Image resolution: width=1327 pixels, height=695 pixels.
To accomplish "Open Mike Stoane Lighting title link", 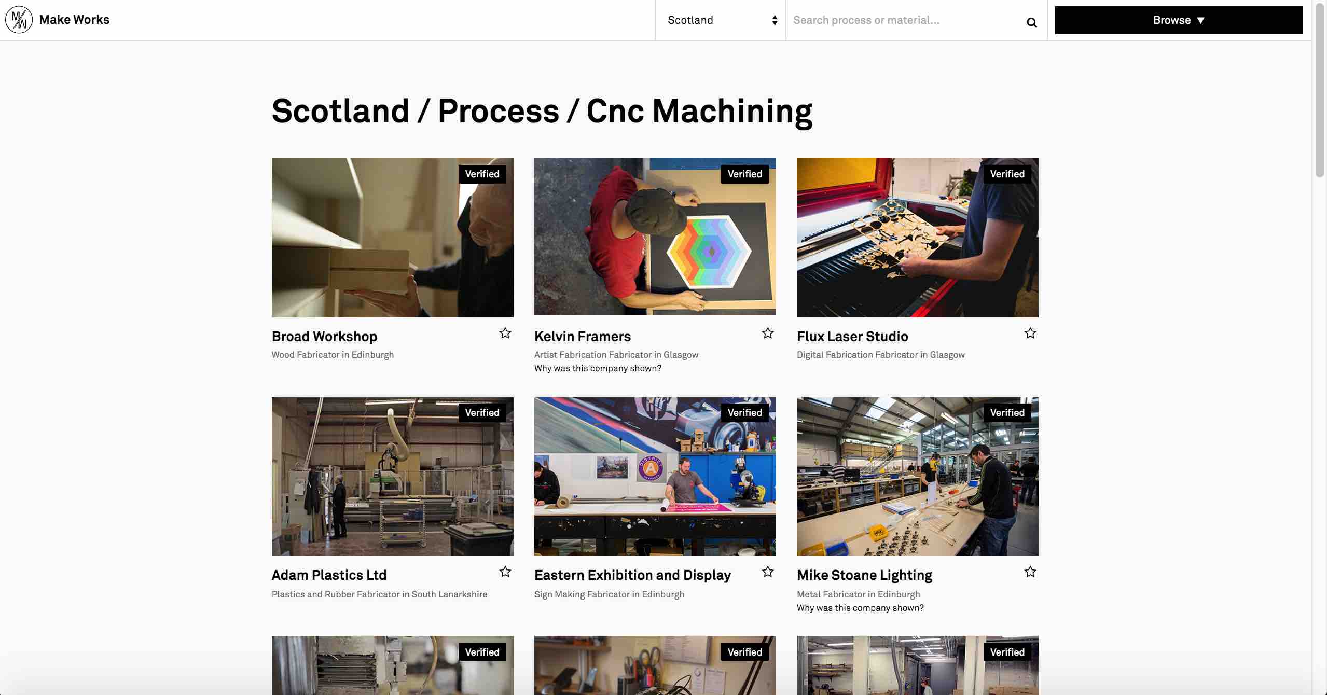I will click(864, 575).
